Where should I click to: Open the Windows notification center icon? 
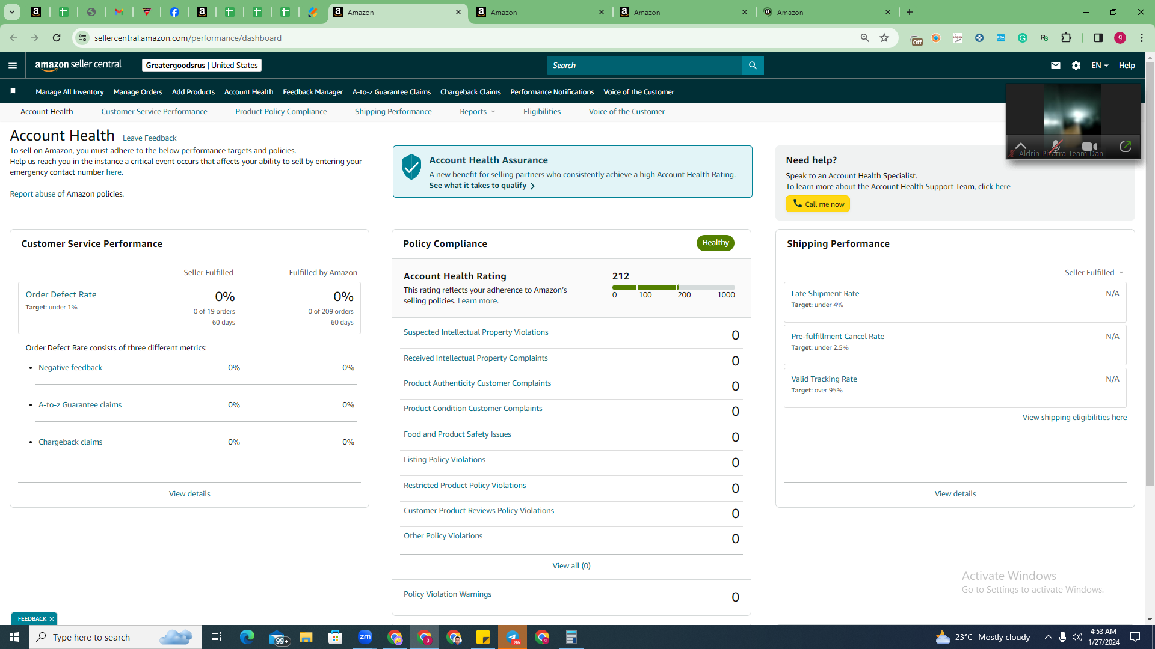[1136, 637]
